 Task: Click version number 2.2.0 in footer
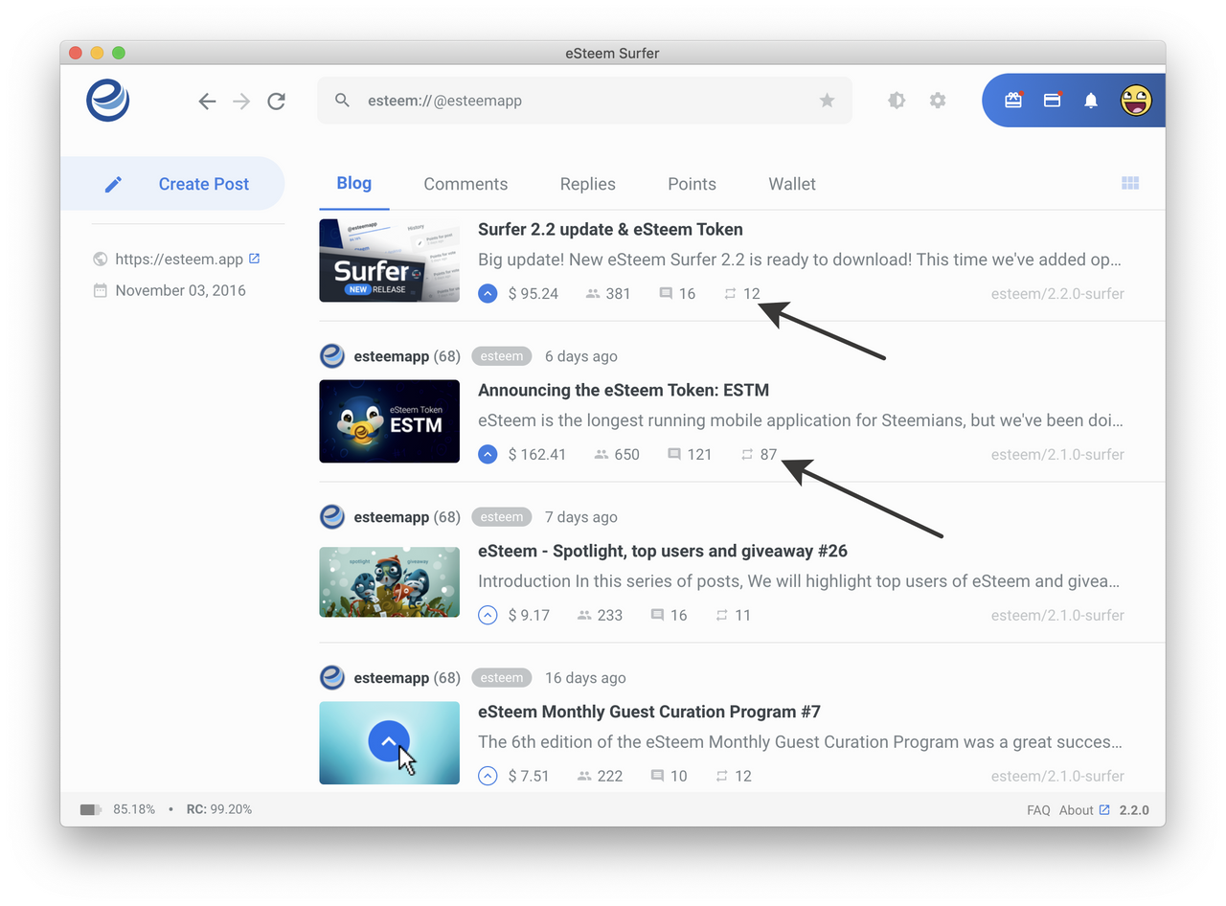tap(1134, 810)
